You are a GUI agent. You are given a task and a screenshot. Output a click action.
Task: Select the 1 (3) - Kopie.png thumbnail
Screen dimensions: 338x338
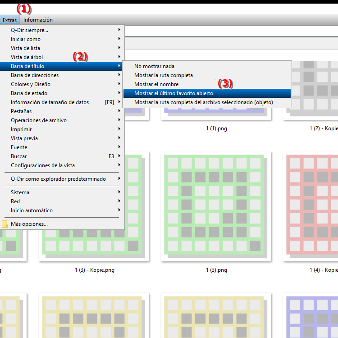coord(94,246)
